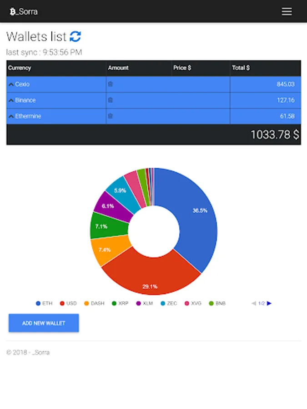
Task: Collapse the Binance wallet row chevron
Action: (11, 100)
